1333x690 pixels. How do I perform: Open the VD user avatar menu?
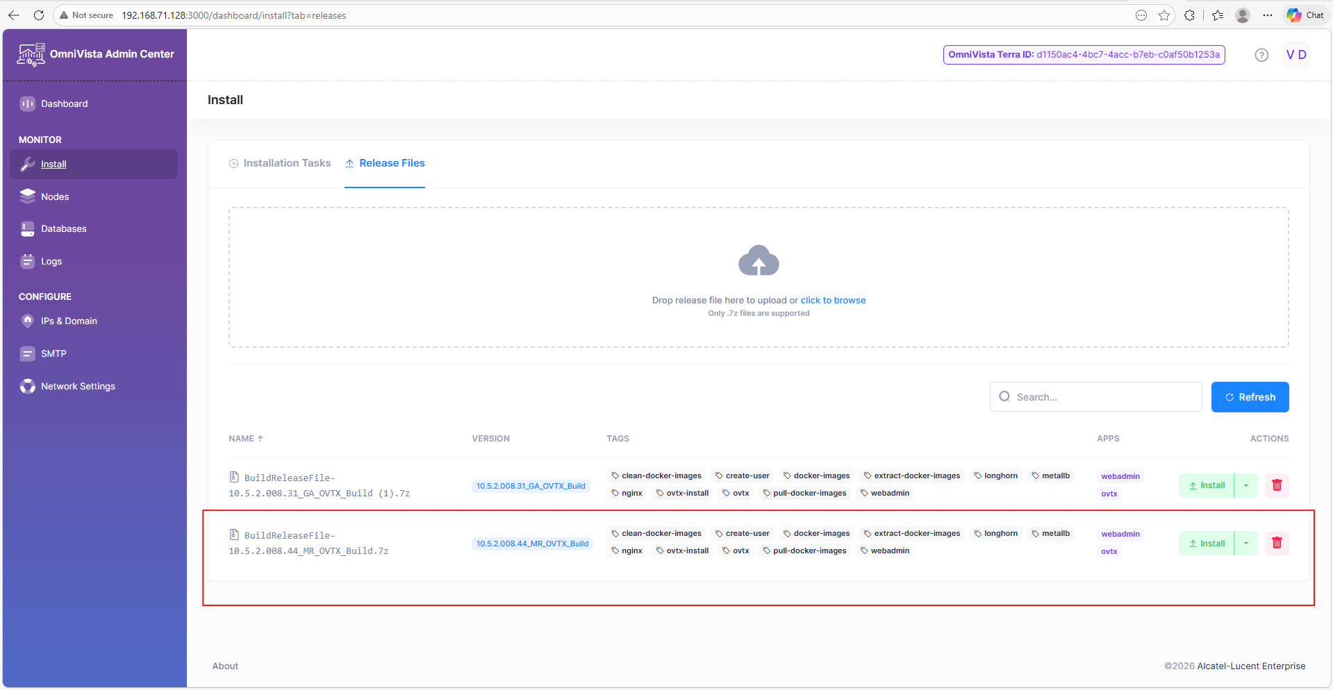(x=1296, y=55)
